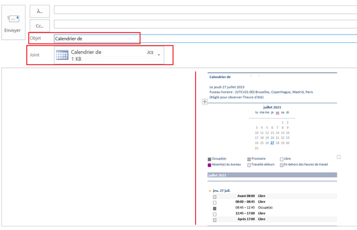The width and height of the screenshot is (357, 230).
Task: Open the Cc... recipients picker
Action: coord(40,26)
